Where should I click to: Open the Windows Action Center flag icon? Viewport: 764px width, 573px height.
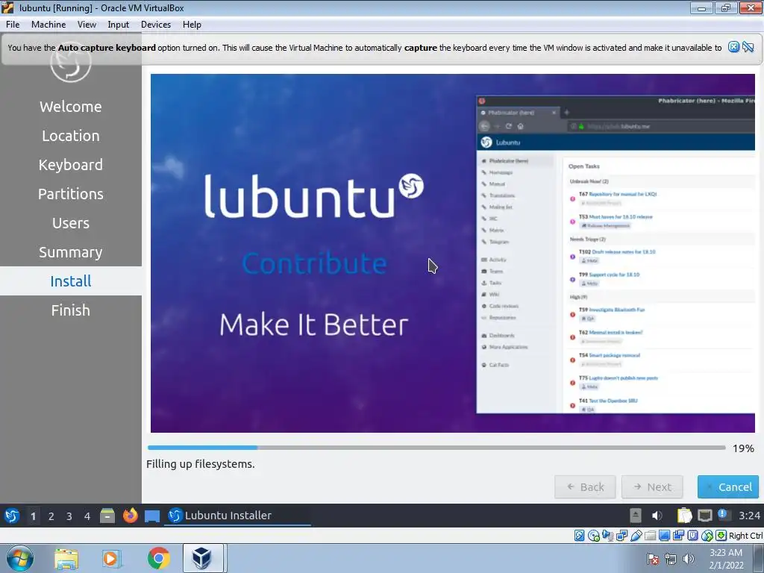653,559
